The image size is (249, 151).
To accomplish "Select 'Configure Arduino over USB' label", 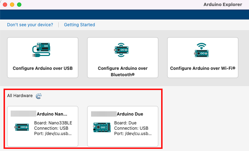I will (43, 68).
